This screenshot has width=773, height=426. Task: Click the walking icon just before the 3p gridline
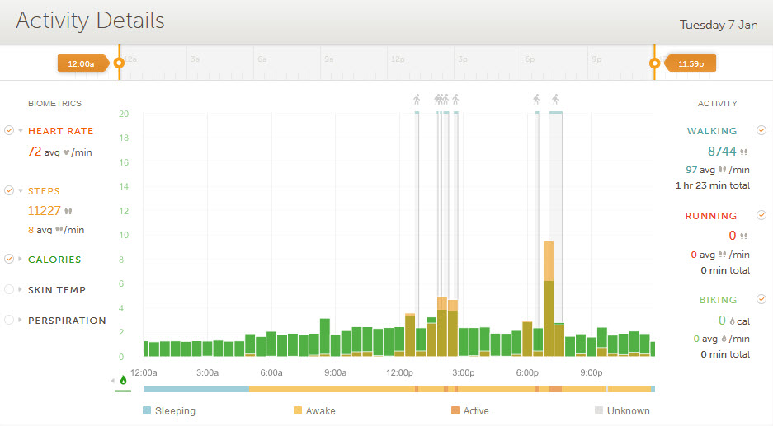pos(455,100)
